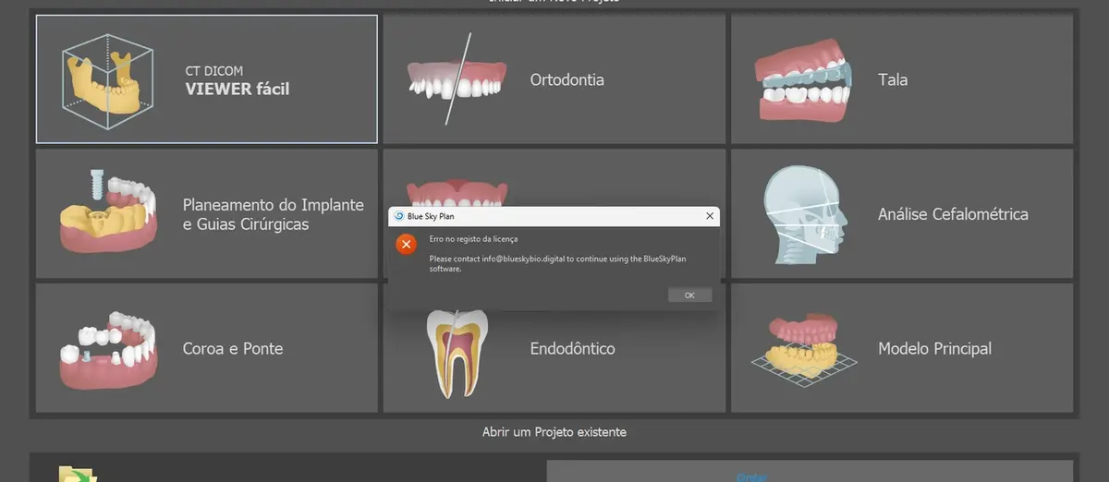Start Planeamento do Implante e Guias Cirúrgicas
This screenshot has width=1109, height=482.
(274, 214)
